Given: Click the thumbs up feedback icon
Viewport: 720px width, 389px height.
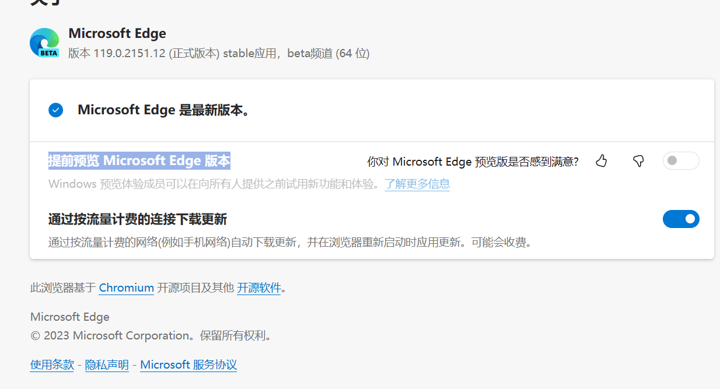Looking at the screenshot, I should (602, 161).
